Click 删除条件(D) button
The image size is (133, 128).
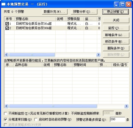(116, 48)
